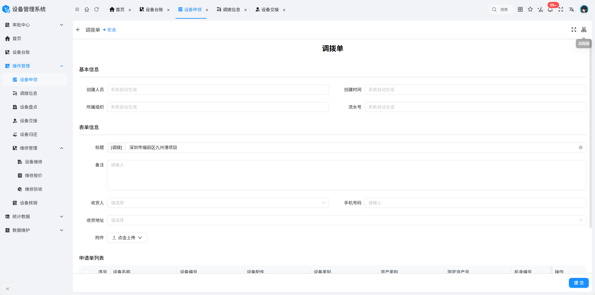This screenshot has width=595, height=295.
Task: Expand 点击上传 attachment dropdown
Action: pyautogui.click(x=127, y=238)
